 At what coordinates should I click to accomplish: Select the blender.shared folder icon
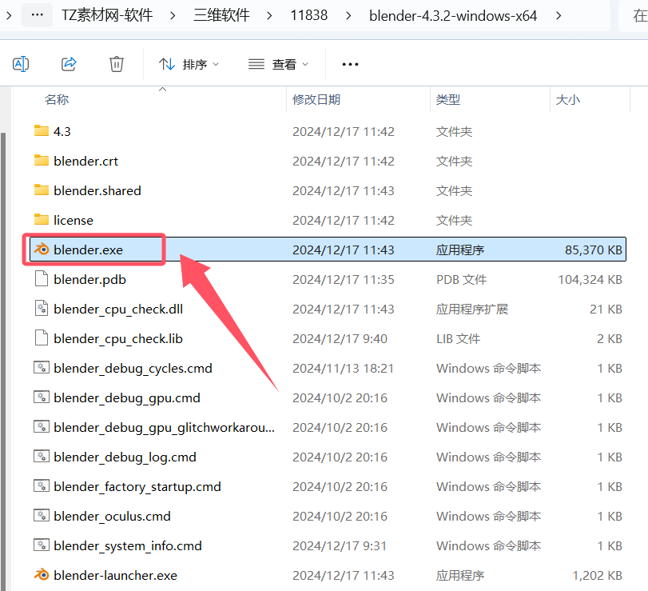(42, 190)
